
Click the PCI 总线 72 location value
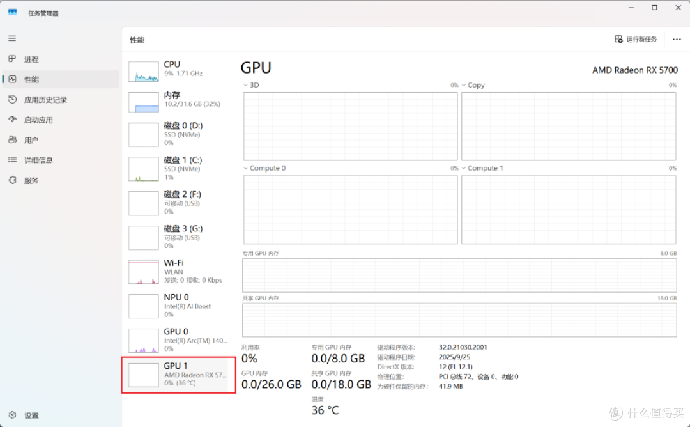pos(479,377)
